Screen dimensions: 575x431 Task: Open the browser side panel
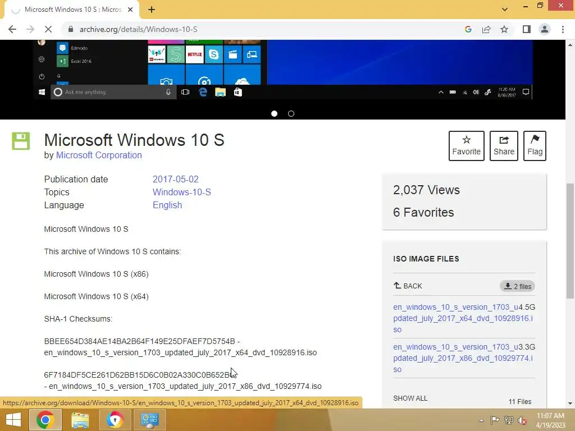(x=527, y=29)
